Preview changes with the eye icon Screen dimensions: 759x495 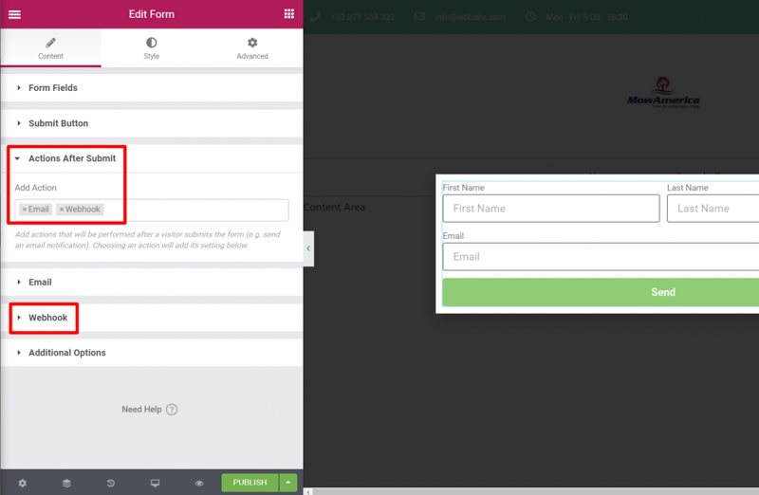tap(199, 483)
